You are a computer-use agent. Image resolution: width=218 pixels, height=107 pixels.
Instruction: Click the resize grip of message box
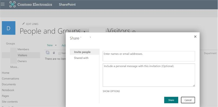[x=194, y=85]
